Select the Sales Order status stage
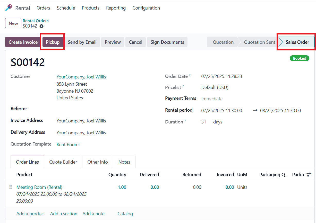Image resolution: width=316 pixels, height=223 pixels. tap(297, 42)
